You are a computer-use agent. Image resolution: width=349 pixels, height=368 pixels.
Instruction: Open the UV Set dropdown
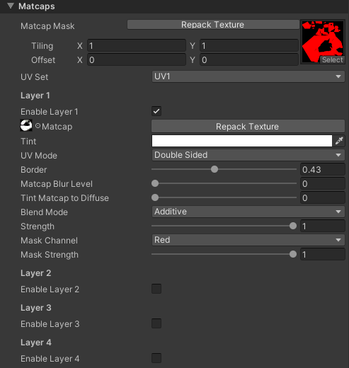point(248,76)
